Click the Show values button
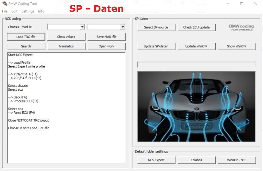 (x=66, y=37)
